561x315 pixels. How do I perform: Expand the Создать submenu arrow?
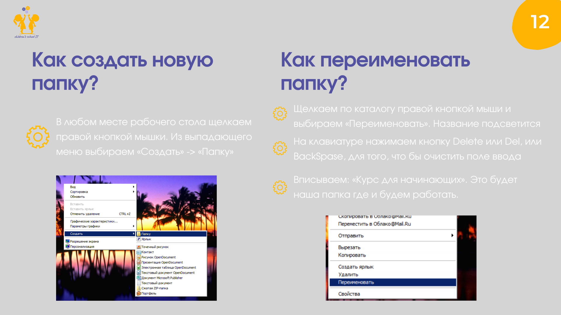tap(134, 234)
